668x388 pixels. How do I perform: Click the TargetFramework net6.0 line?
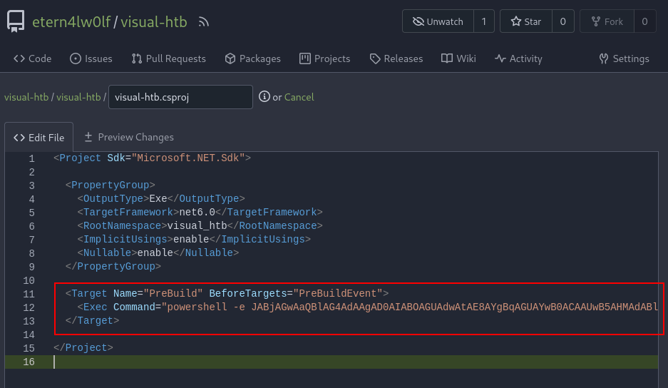200,213
